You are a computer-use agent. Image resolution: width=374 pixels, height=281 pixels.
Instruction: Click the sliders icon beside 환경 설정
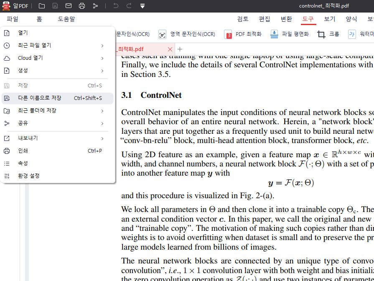(x=7, y=176)
